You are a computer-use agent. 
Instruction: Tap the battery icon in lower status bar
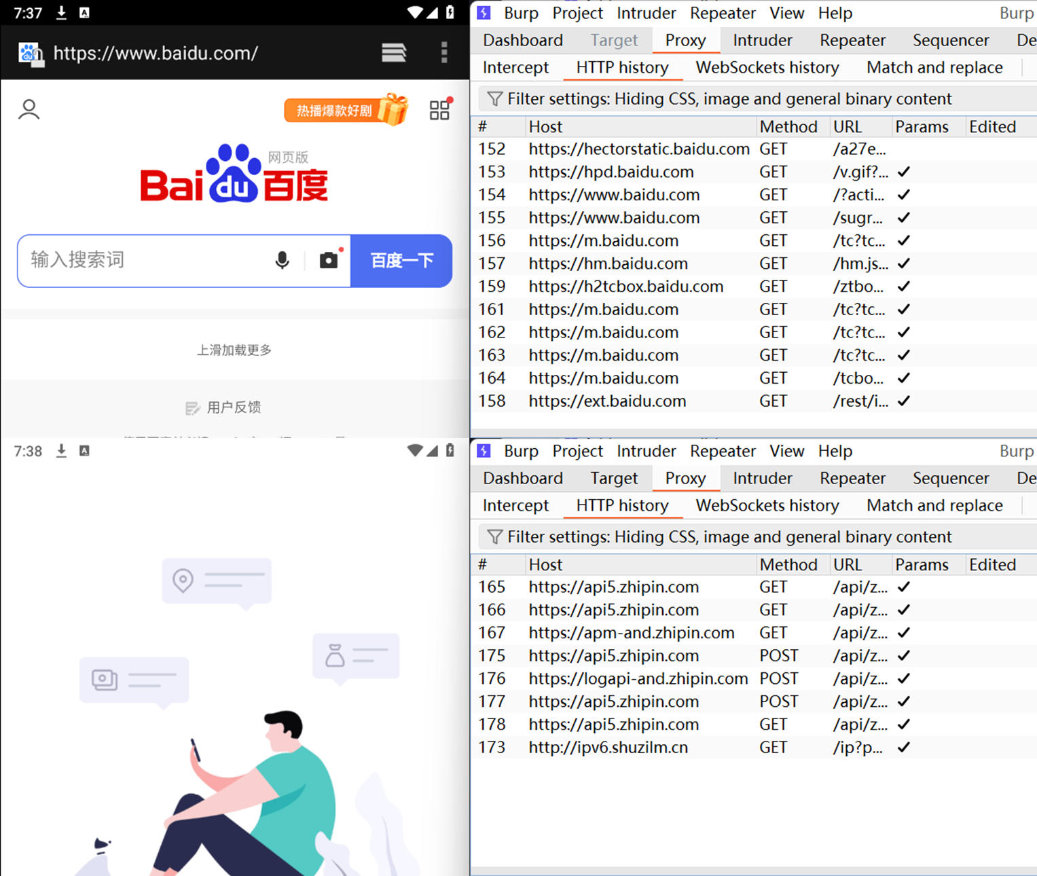point(450,450)
